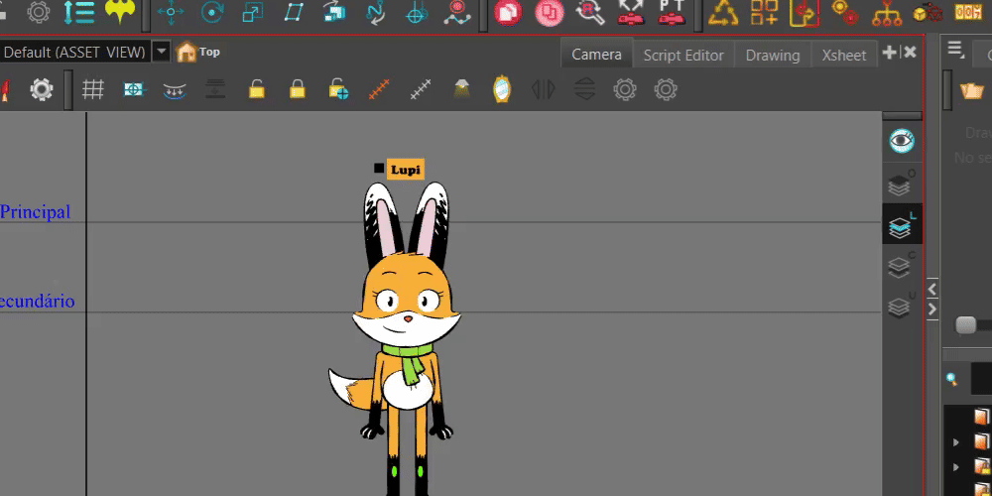Open the Xsheet tab
This screenshot has height=496, width=992.
click(843, 55)
